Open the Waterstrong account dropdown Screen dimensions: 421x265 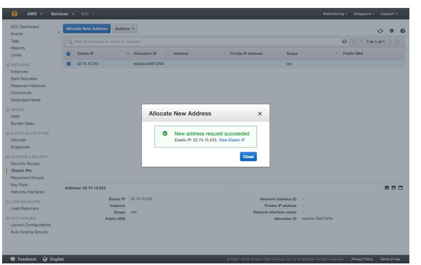click(335, 14)
